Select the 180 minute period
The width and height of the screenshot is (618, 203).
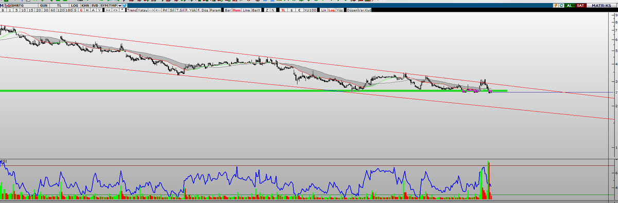pyautogui.click(x=69, y=10)
